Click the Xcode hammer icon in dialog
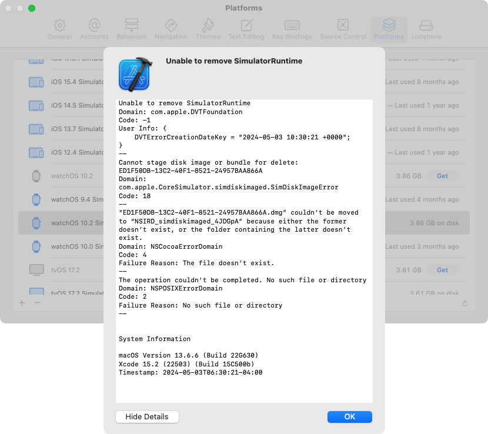 [x=134, y=75]
